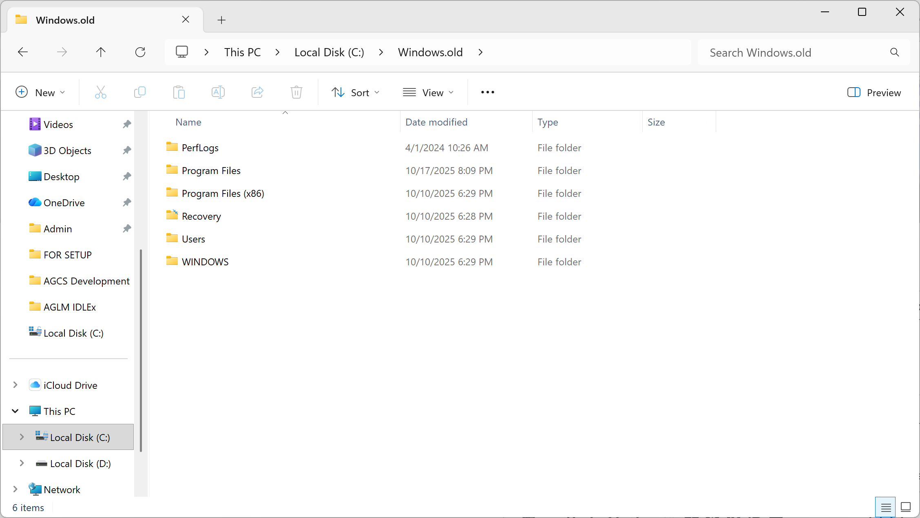Click the Share icon in toolbar

[257, 93]
